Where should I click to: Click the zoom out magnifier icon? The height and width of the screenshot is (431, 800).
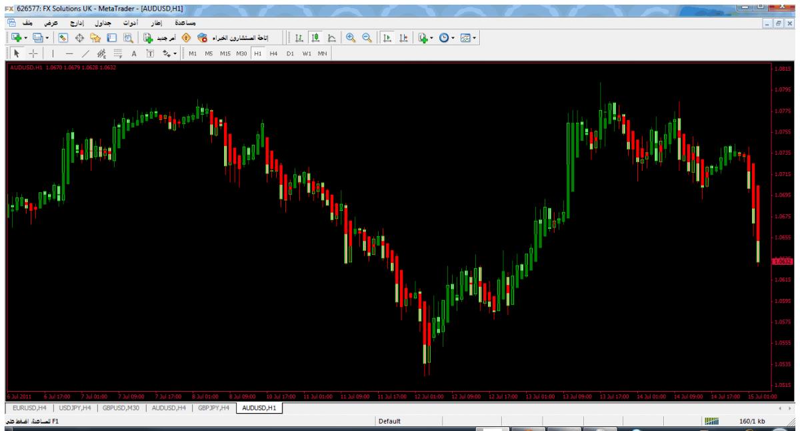point(365,38)
